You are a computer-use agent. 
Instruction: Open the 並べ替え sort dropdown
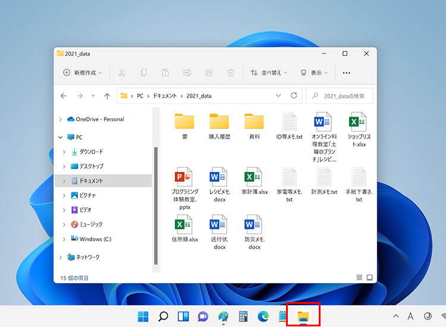click(x=269, y=73)
